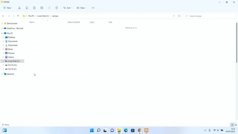
Task: Open address bar history dropdown
Action: (x=174, y=16)
